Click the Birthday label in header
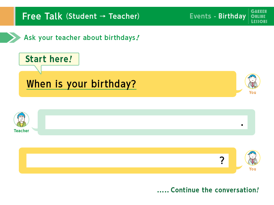The width and height of the screenshot is (274, 205). (x=232, y=16)
